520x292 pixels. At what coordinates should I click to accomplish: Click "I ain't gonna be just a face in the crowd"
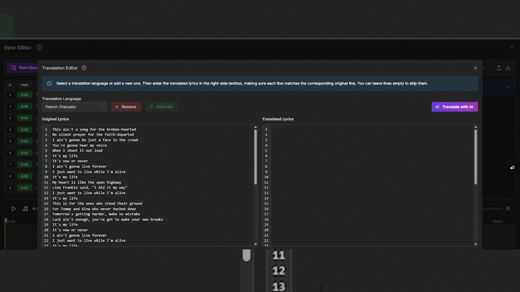[x=95, y=140]
